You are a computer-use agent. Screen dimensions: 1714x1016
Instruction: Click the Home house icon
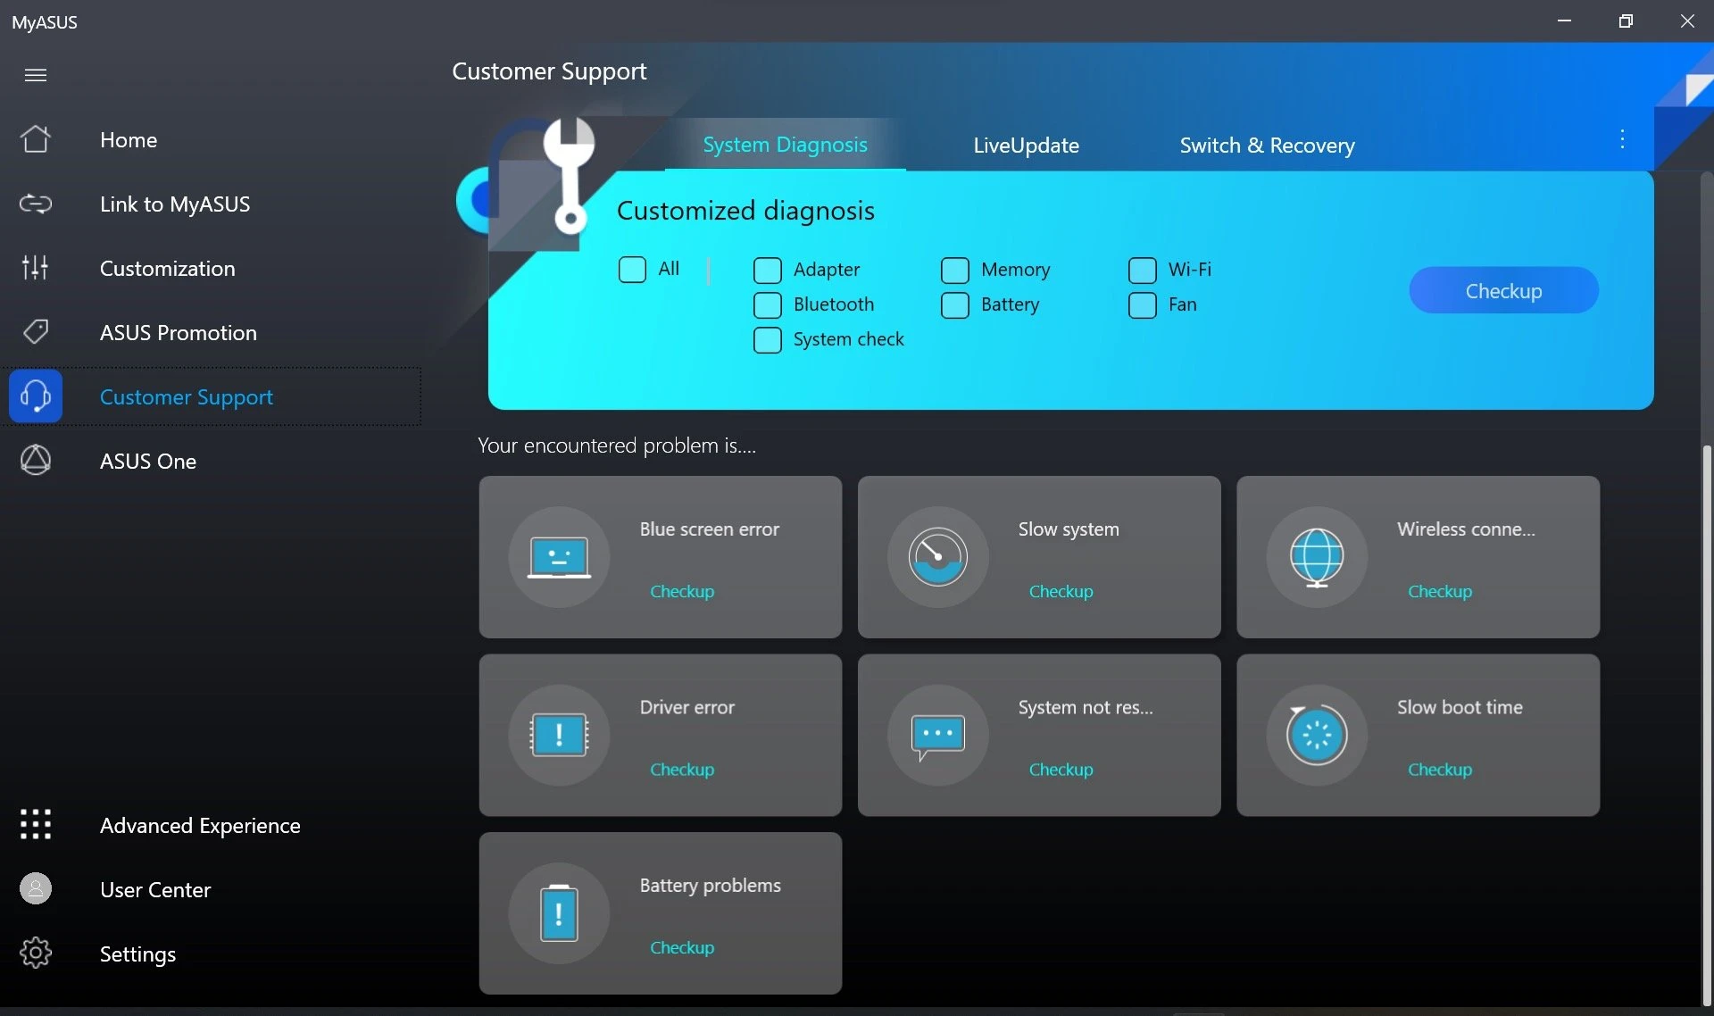click(36, 139)
